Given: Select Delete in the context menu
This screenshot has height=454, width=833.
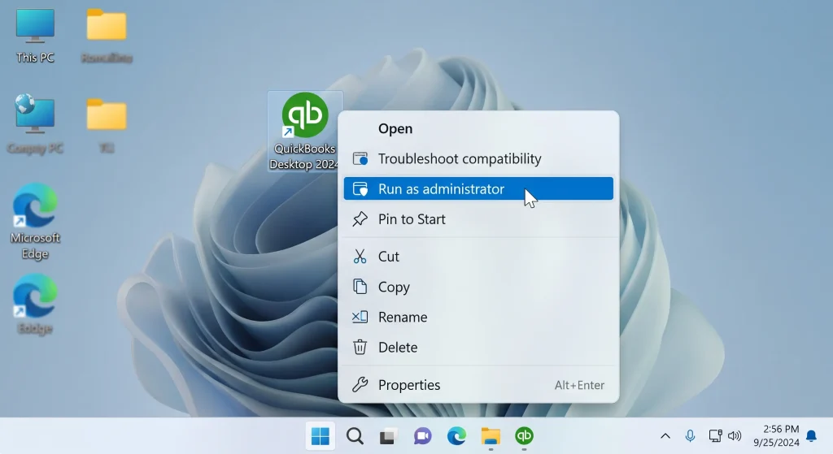Looking at the screenshot, I should (478, 348).
